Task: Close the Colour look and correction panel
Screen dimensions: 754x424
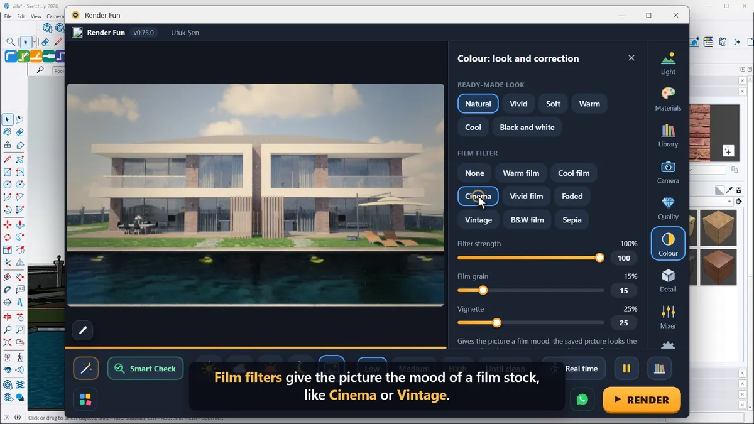Action: pyautogui.click(x=631, y=58)
